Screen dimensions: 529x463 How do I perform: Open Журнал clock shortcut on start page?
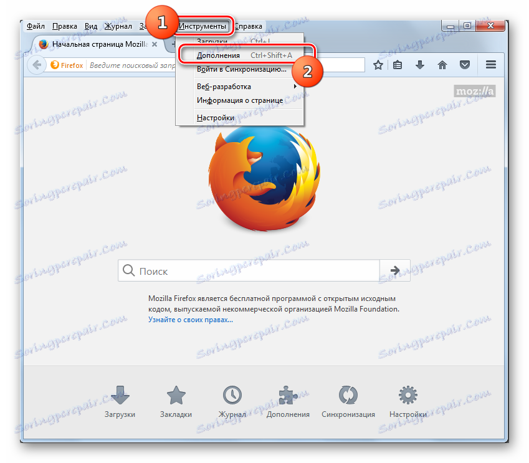coord(232,402)
